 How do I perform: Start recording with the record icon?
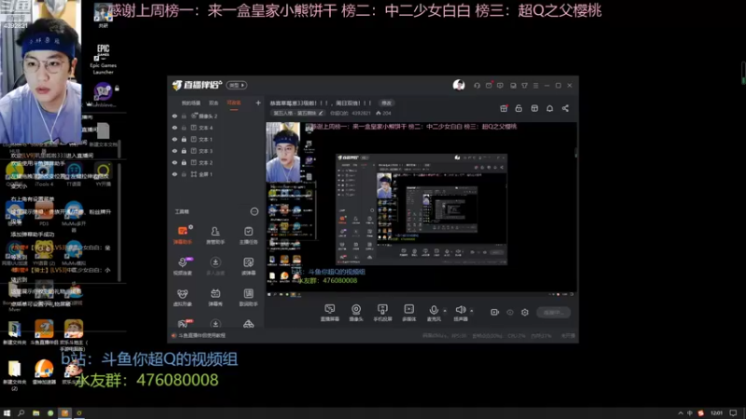495,312
